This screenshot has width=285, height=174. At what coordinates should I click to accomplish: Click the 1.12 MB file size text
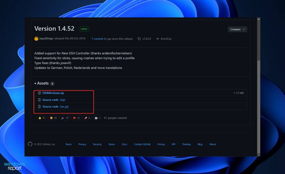(x=239, y=93)
